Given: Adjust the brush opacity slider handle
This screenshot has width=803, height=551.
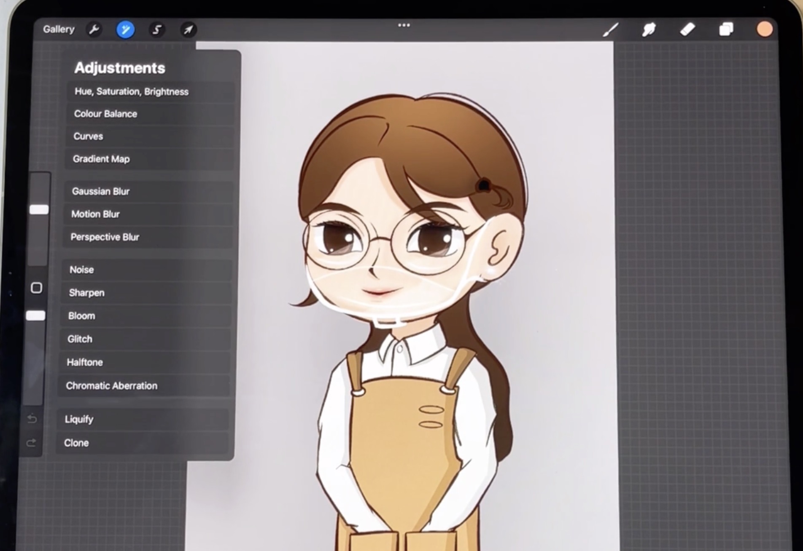Looking at the screenshot, I should click(36, 316).
